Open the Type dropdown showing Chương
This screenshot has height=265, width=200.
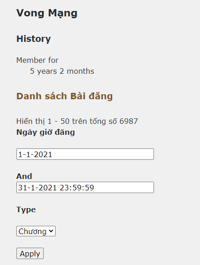click(x=36, y=231)
